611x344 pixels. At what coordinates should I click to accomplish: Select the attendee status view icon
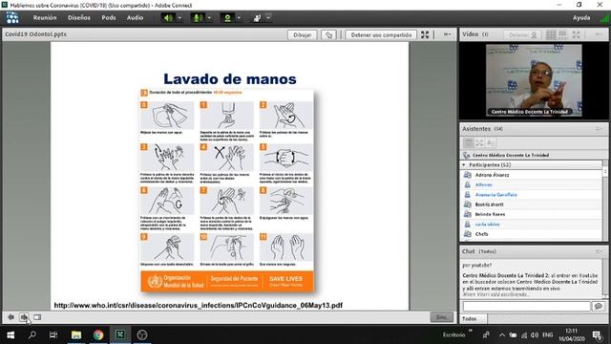click(490, 142)
